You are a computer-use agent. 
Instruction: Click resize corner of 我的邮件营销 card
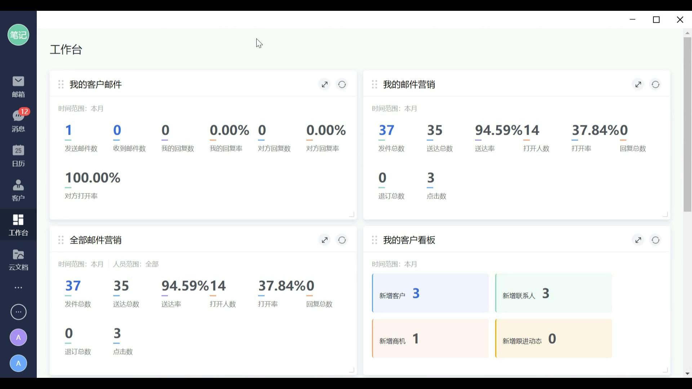(x=665, y=215)
